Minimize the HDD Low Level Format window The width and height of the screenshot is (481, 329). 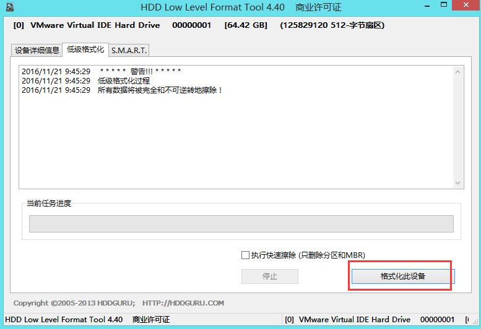coord(427,6)
